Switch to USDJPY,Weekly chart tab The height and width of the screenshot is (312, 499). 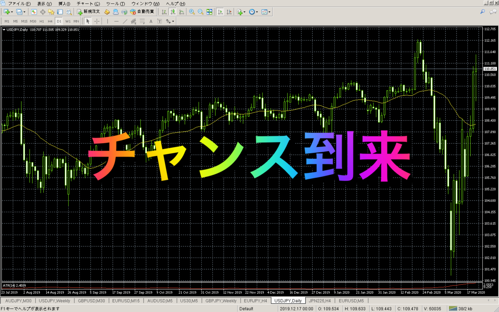54,301
